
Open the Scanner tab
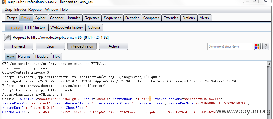[57, 18]
